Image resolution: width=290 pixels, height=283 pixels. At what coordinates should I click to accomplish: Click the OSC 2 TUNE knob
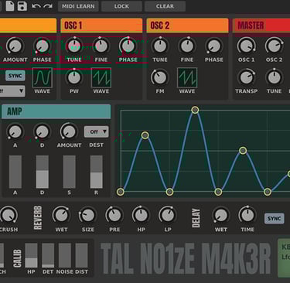160,46
